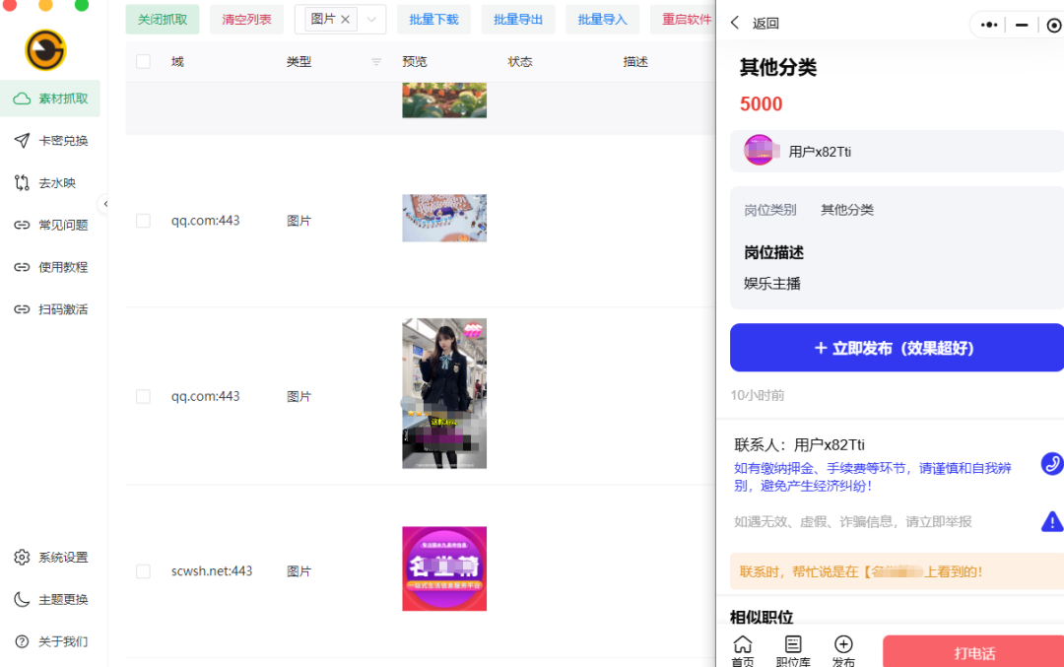Enable the select-all header checkbox

143,61
